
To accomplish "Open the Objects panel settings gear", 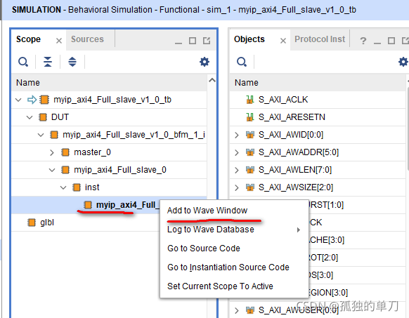I will point(403,62).
